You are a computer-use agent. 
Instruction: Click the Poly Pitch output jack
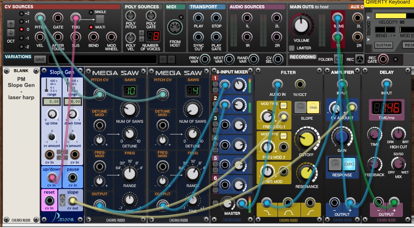130,16
